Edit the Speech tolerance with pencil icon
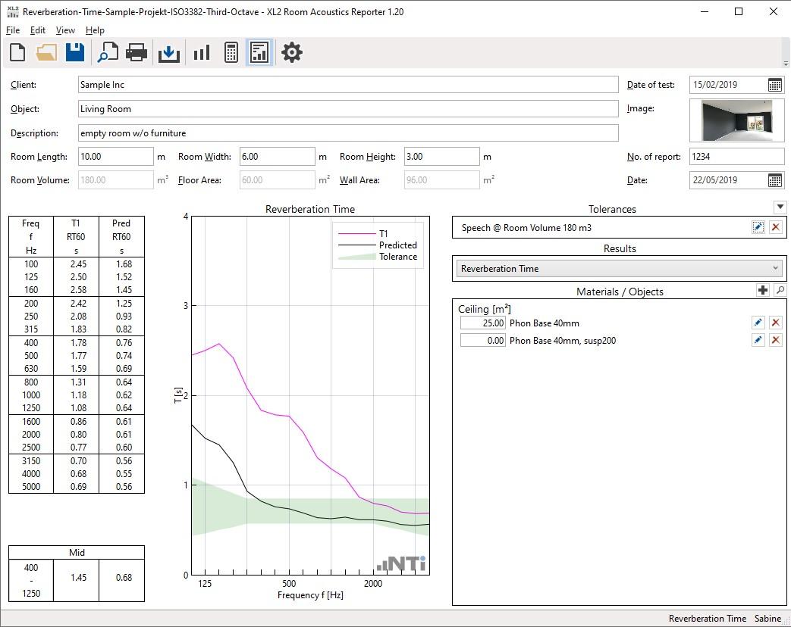The image size is (791, 627). pyautogui.click(x=758, y=227)
